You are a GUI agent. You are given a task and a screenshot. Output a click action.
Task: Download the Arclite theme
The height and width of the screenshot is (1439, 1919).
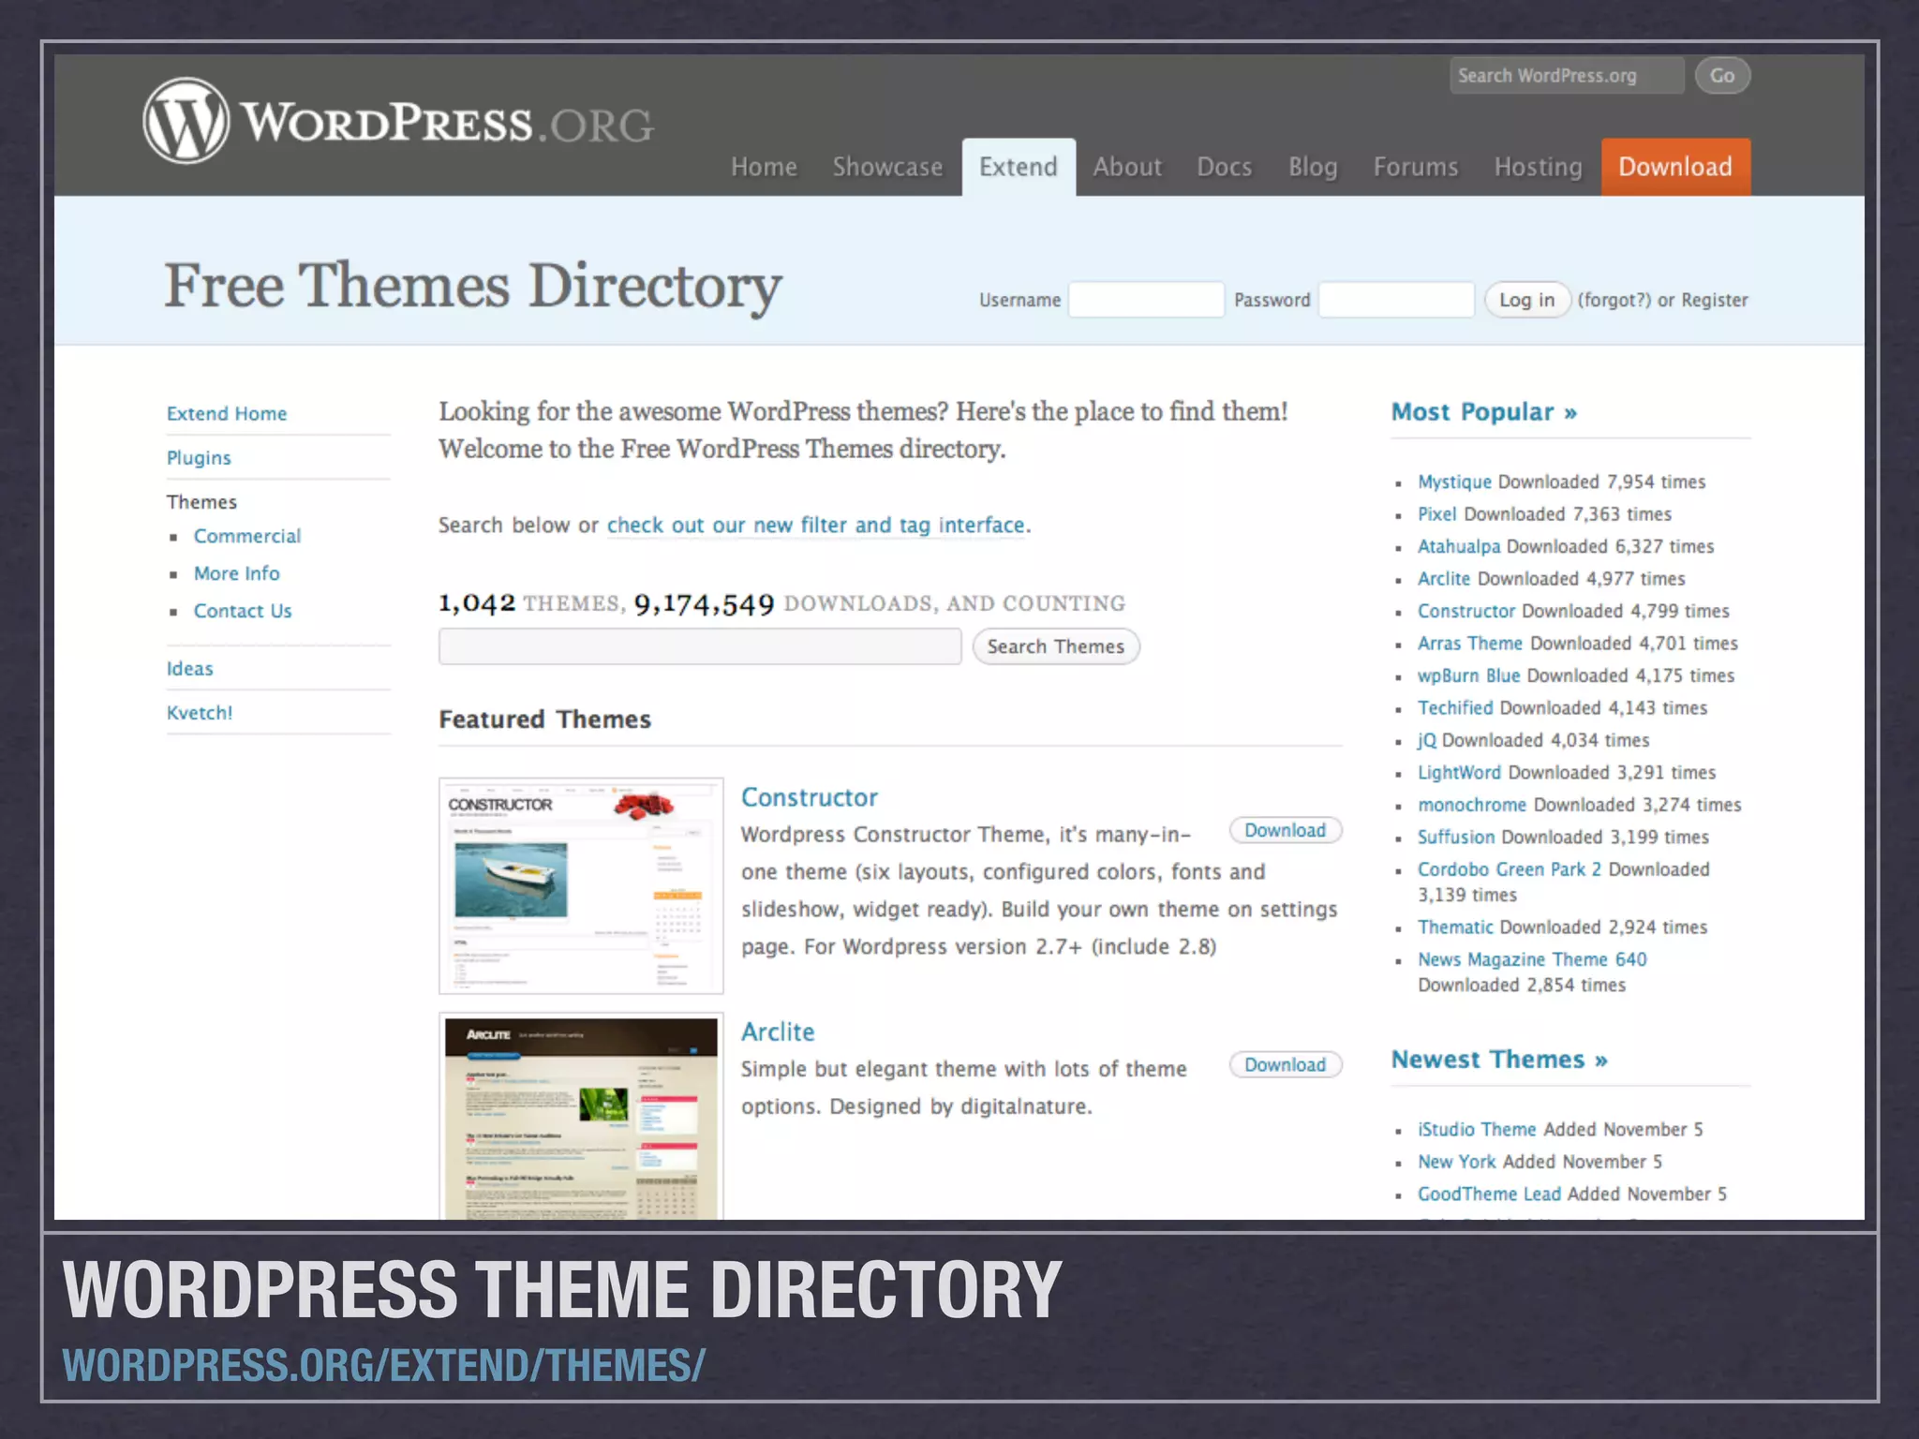tap(1286, 1064)
